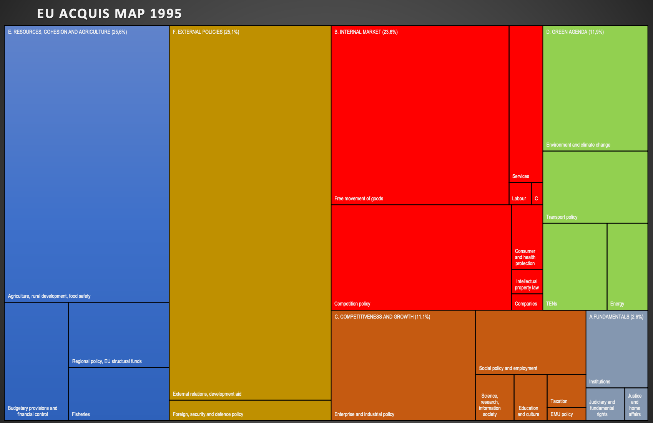Click the Institutions block
Screen dimensions: 653x423
coord(616,349)
